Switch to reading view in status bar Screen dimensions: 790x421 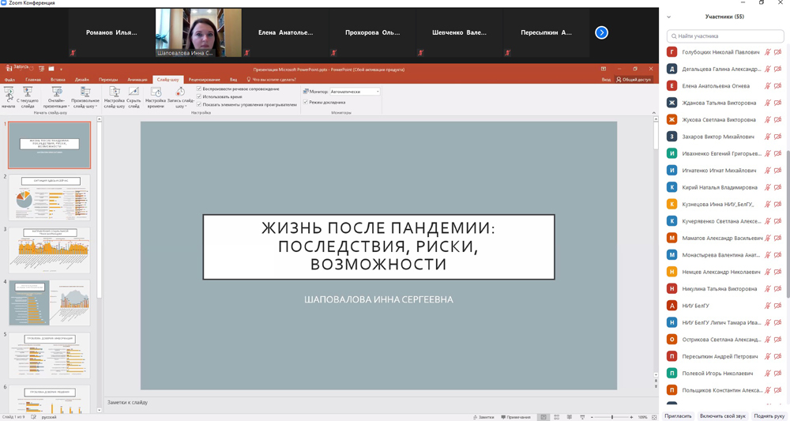pos(569,417)
